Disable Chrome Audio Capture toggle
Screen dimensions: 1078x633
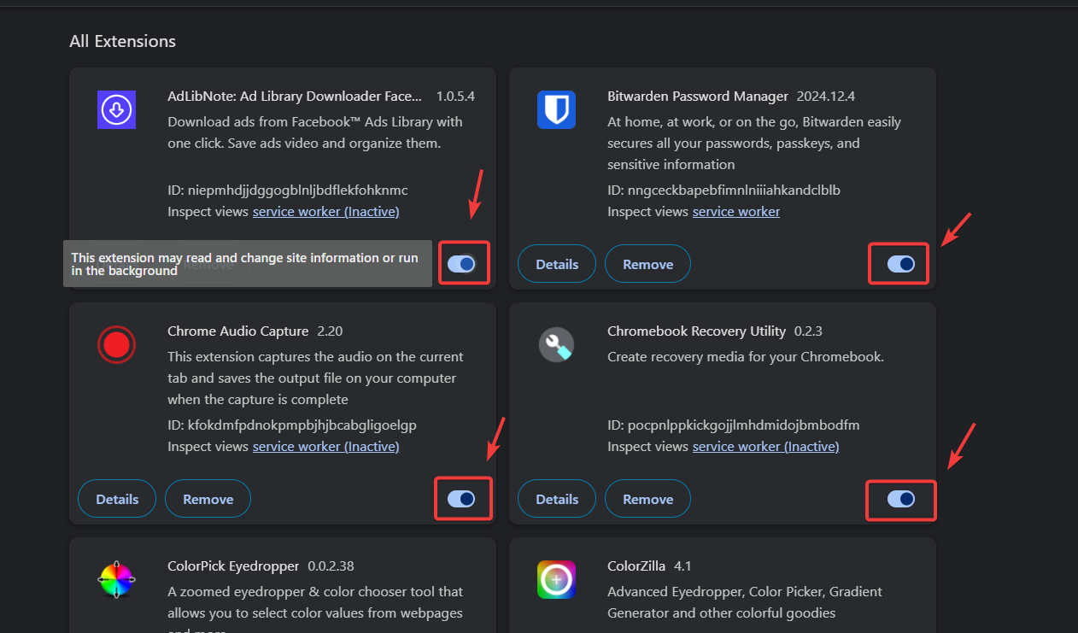pyautogui.click(x=461, y=499)
